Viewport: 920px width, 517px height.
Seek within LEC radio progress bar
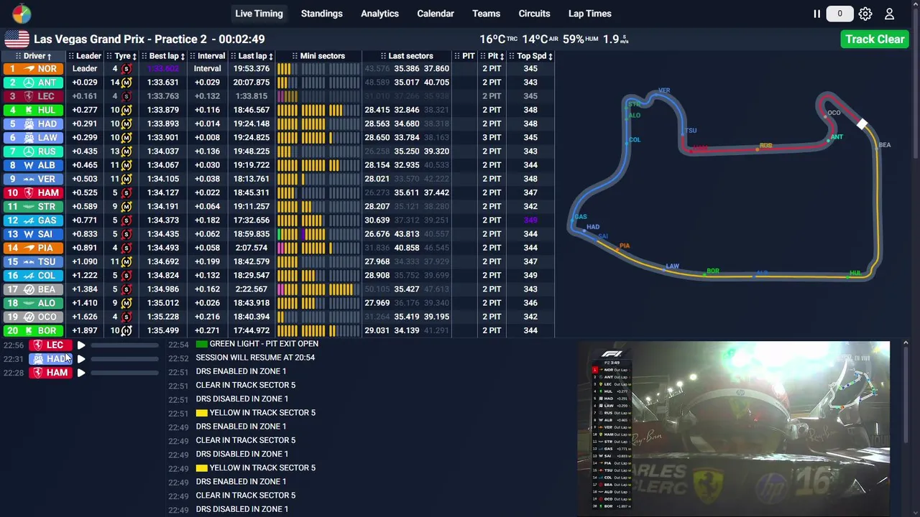[x=124, y=345]
